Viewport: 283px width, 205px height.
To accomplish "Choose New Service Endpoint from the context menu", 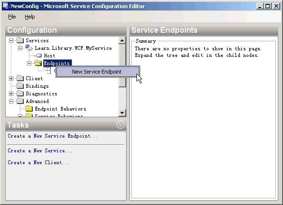I will [98, 72].
